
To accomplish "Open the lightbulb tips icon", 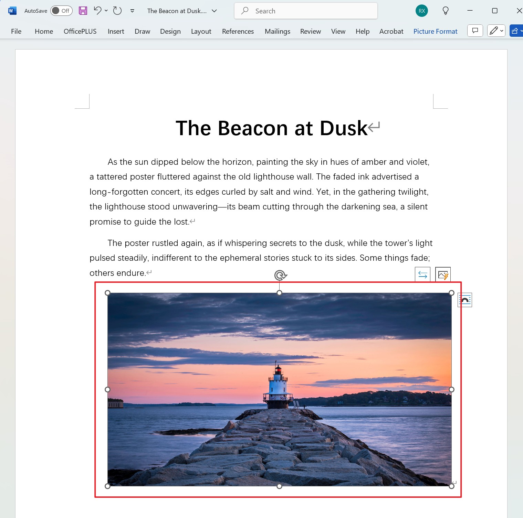I will point(446,11).
